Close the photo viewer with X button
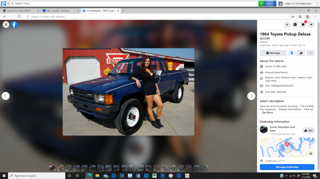This screenshot has height=179, width=320. click(x=6, y=25)
